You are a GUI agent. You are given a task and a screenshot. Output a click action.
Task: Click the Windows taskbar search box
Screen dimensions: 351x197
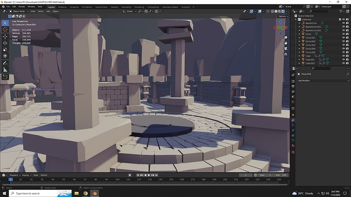[x=40, y=193]
